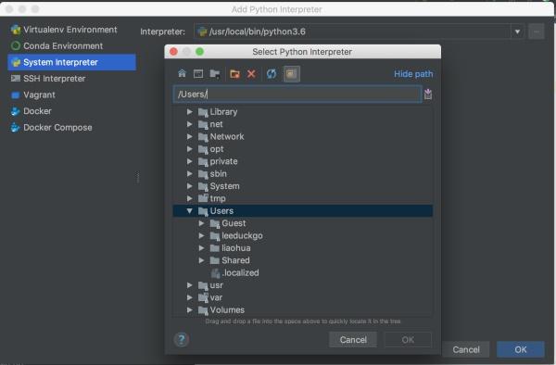The width and height of the screenshot is (556, 365).
Task: Go to home directory icon
Action: [x=182, y=74]
